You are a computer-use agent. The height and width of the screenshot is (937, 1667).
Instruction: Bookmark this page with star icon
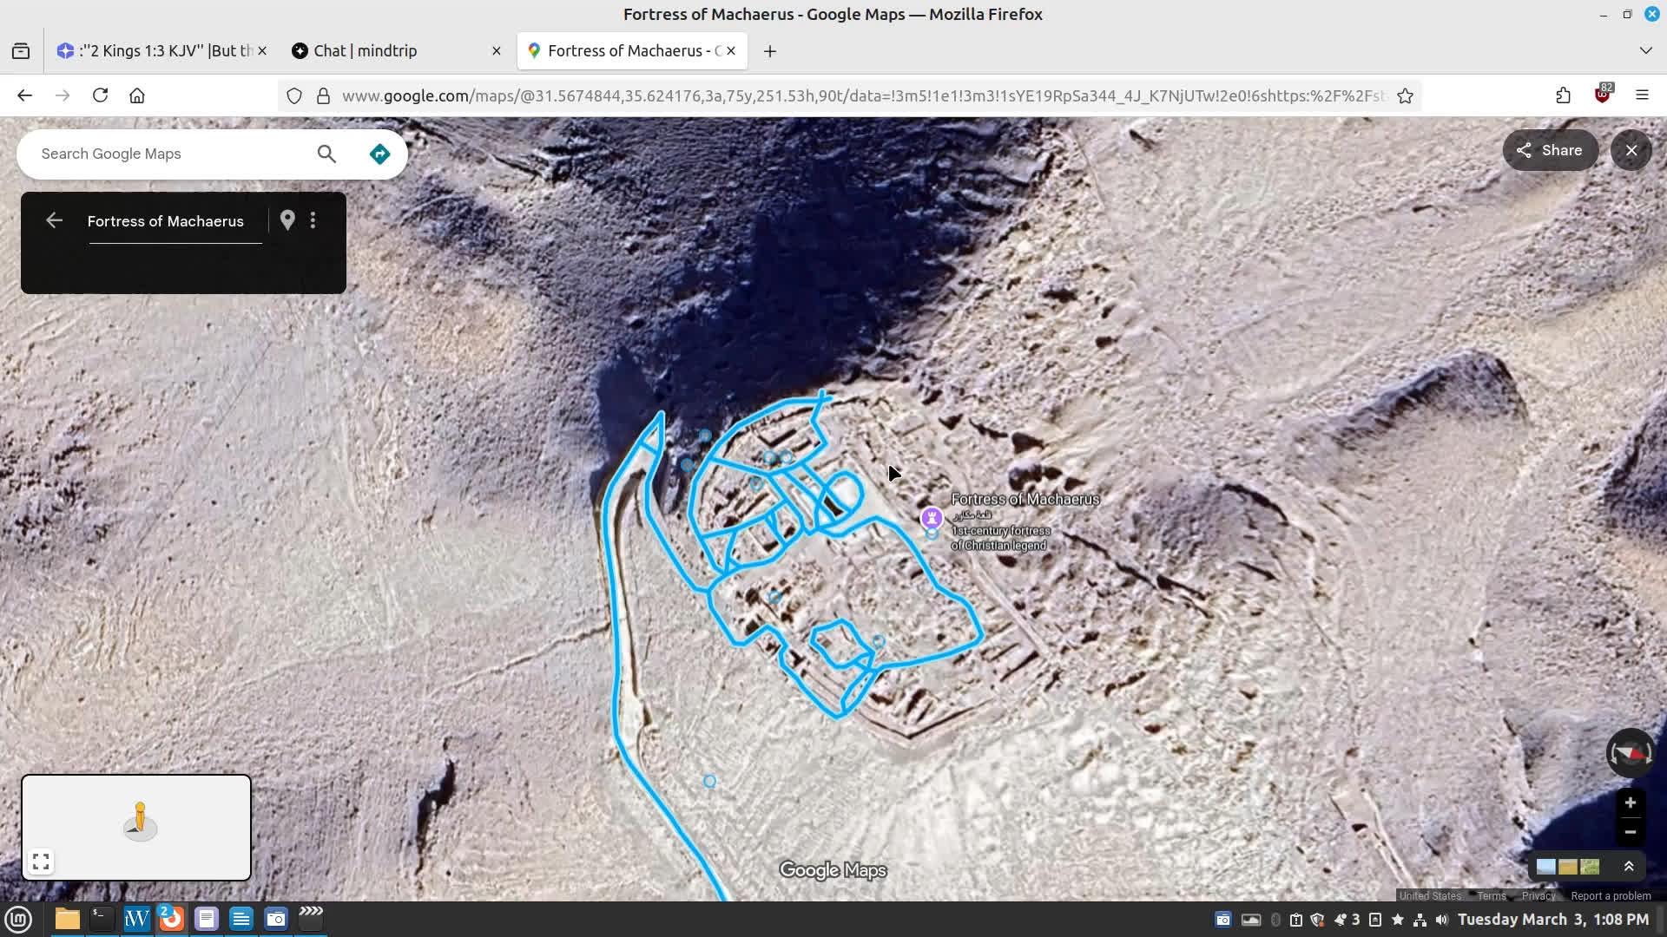click(x=1406, y=95)
